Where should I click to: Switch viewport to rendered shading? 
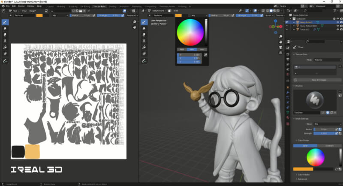coord(278,11)
